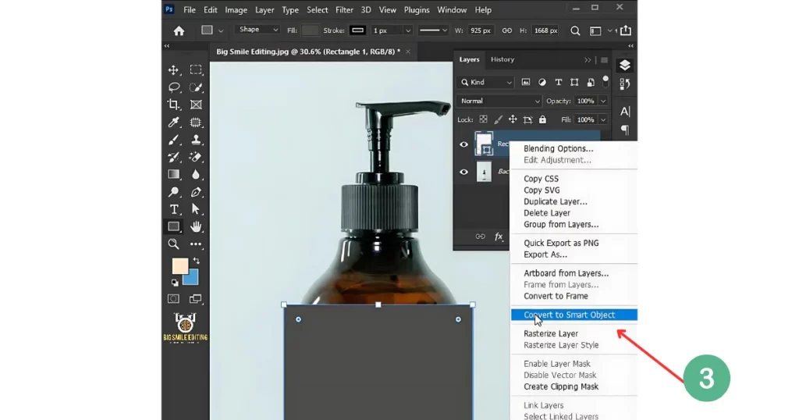The height and width of the screenshot is (420, 799).
Task: Click the Home icon
Action: coord(179,31)
